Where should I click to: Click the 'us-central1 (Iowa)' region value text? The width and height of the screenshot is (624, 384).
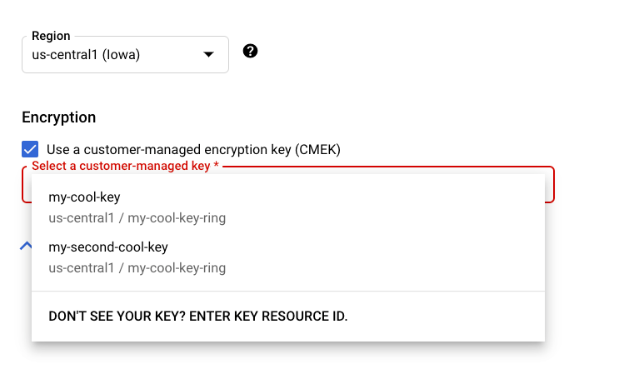click(92, 56)
